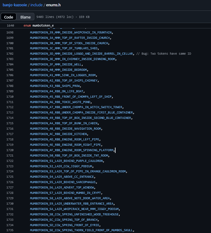Select line number 1713

[10, 113]
